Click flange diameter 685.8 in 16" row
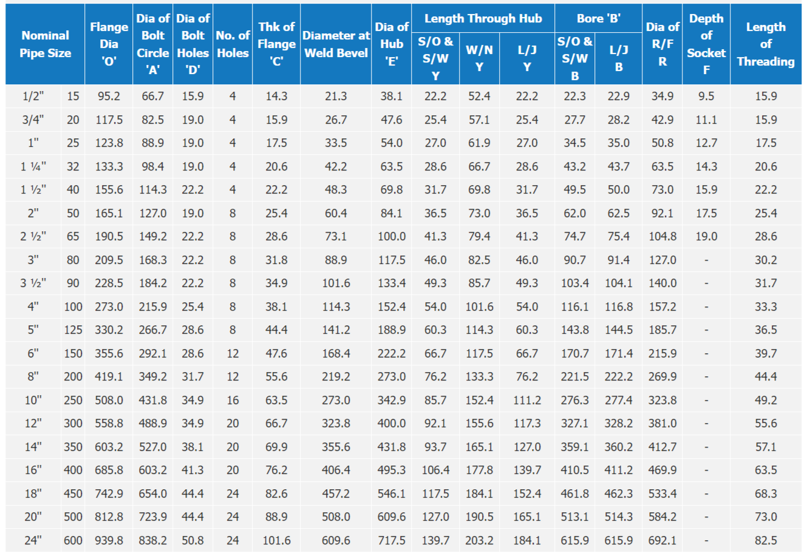Viewport: 807px width, 556px height. [109, 470]
